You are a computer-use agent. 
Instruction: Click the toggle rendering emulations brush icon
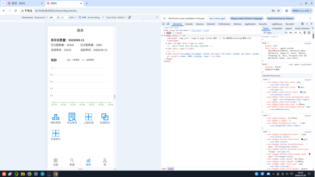click(x=304, y=33)
